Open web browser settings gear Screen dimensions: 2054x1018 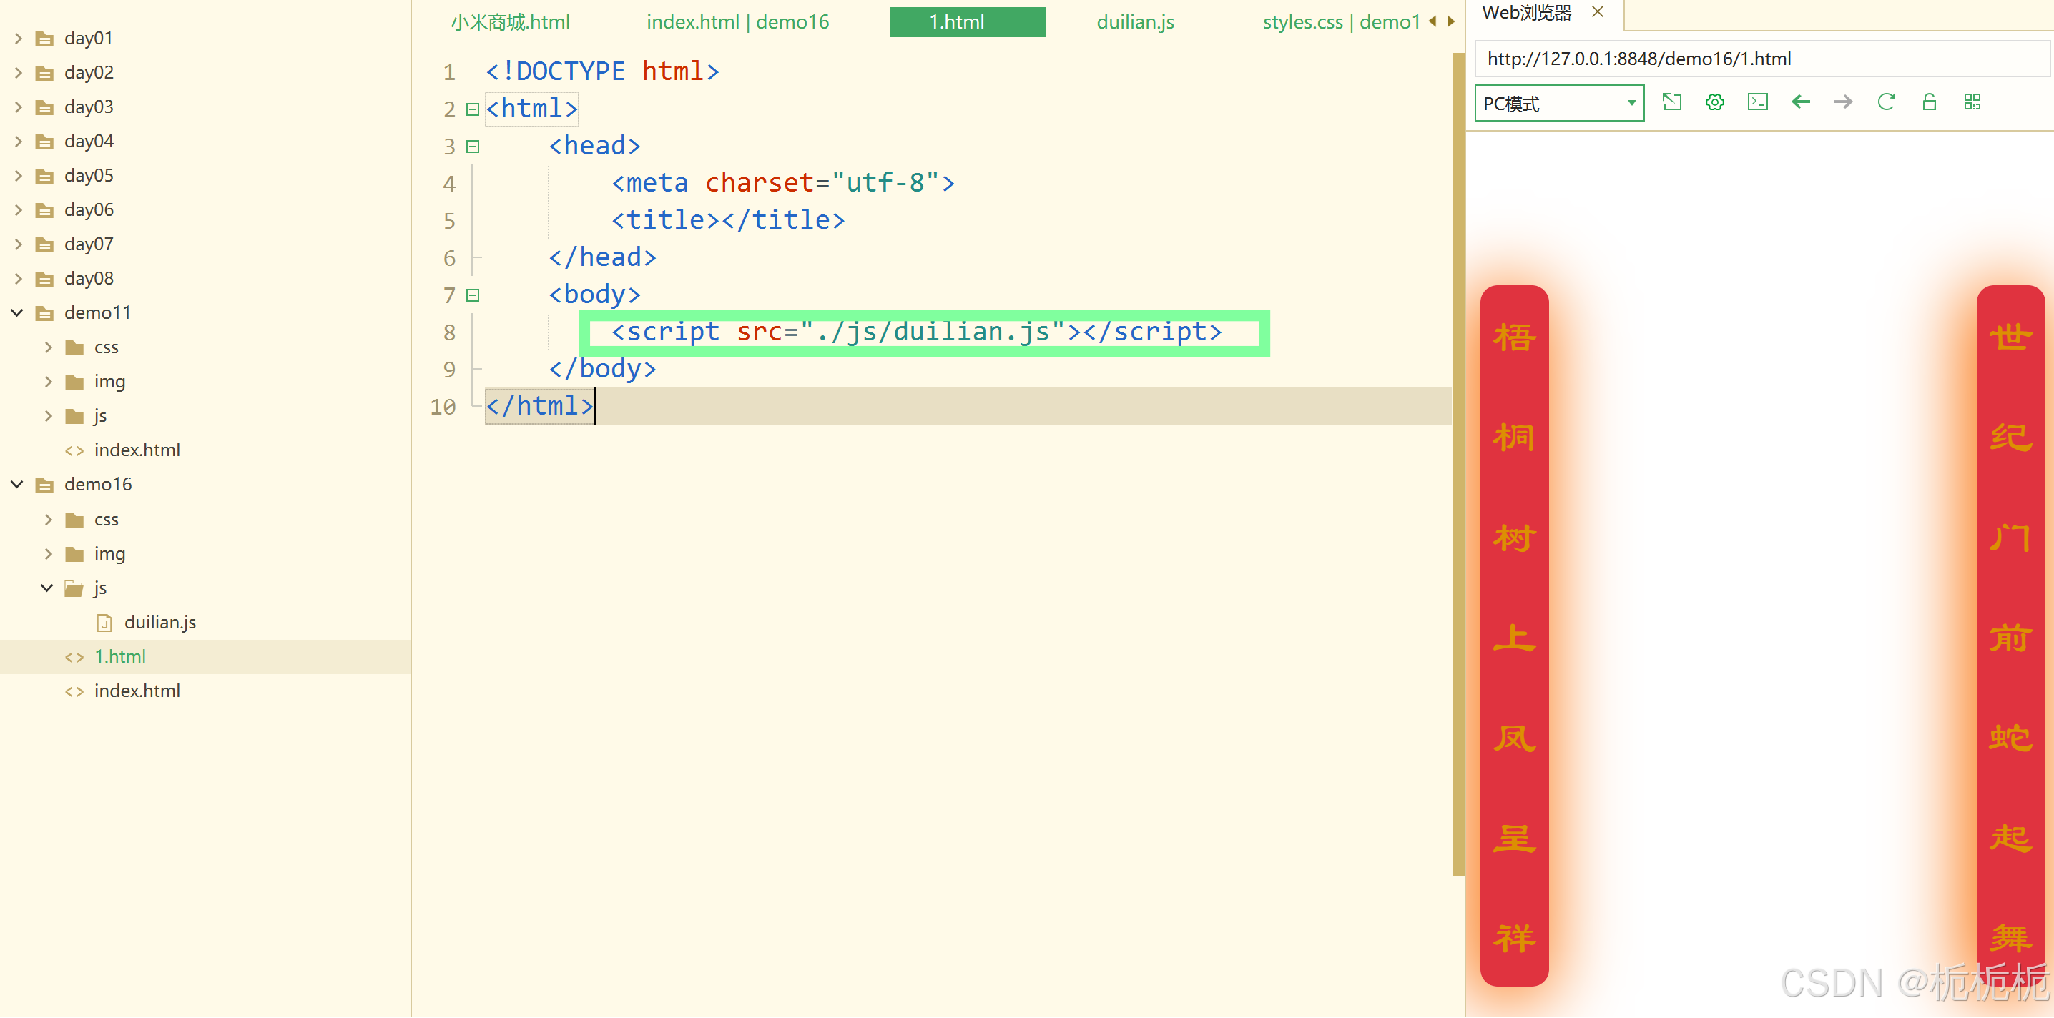pos(1714,102)
